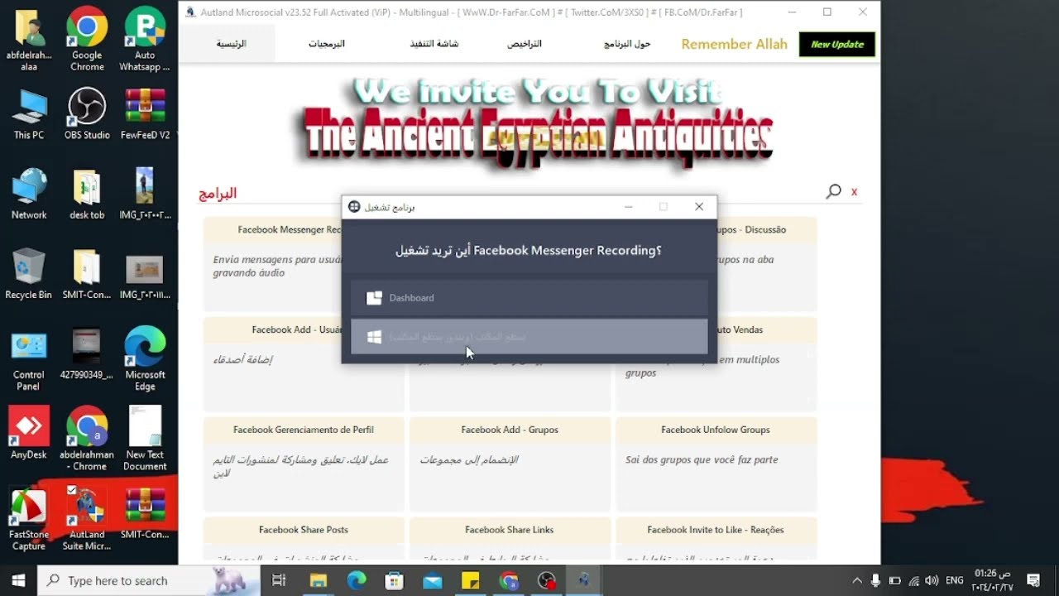Open Mail app from the taskbar

tap(433, 580)
